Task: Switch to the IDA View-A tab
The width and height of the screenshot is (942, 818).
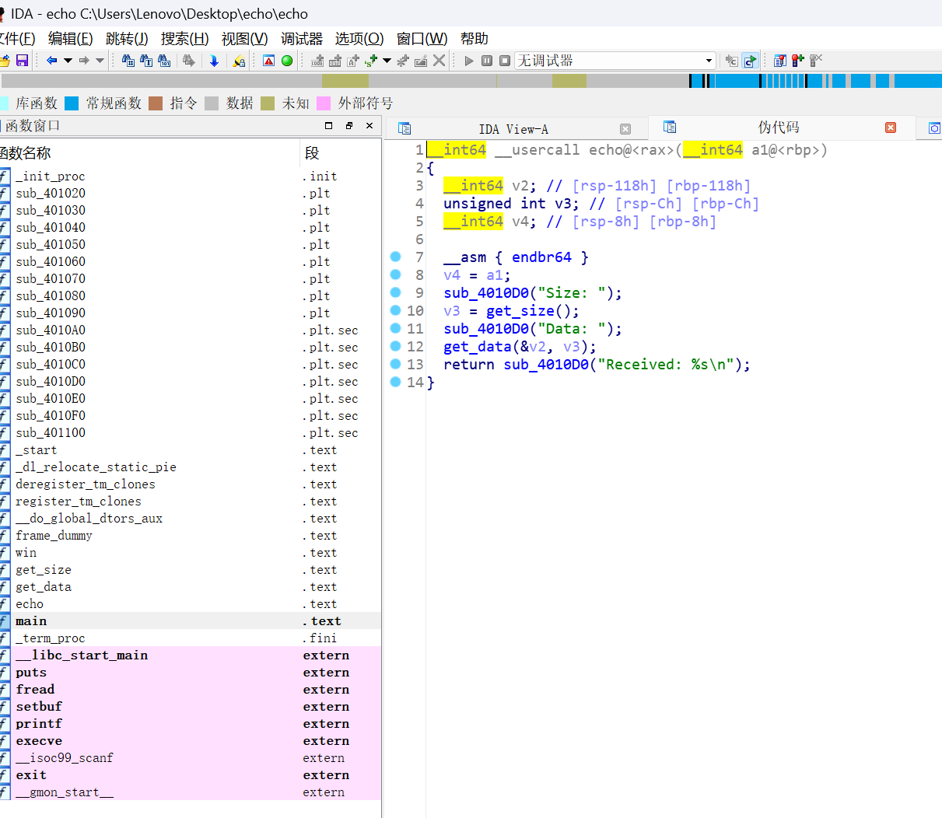Action: tap(513, 129)
